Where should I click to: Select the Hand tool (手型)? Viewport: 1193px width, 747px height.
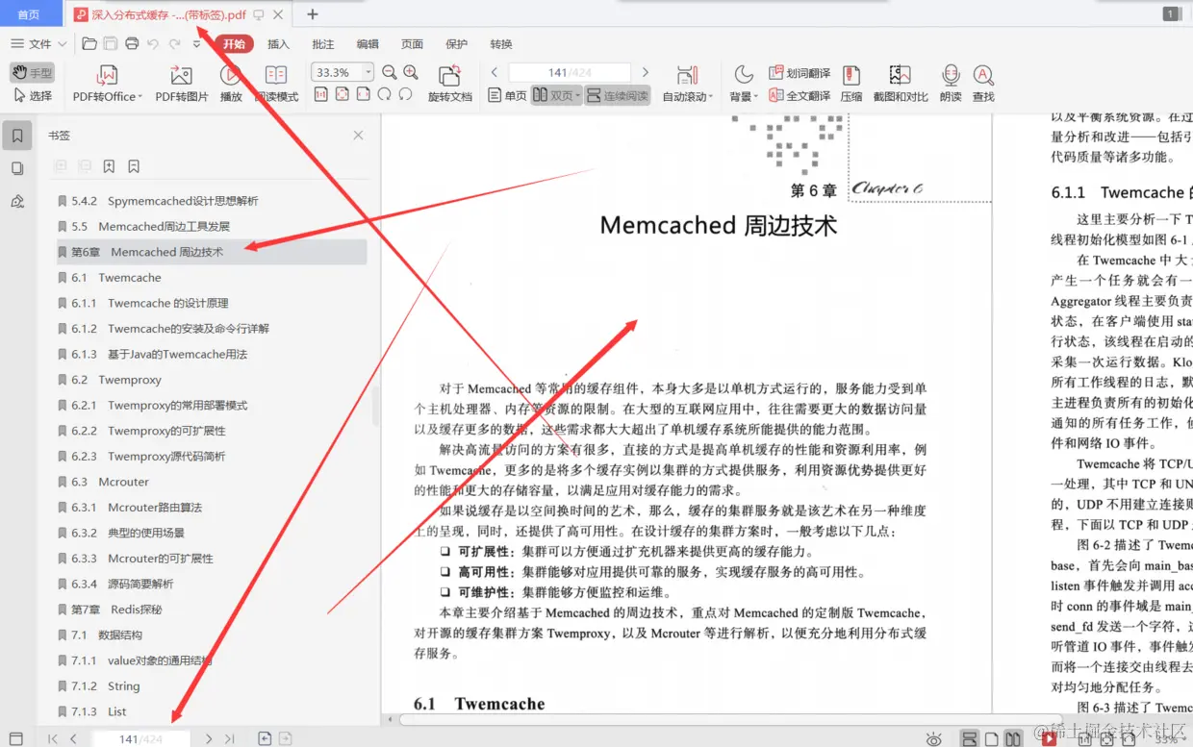33,73
